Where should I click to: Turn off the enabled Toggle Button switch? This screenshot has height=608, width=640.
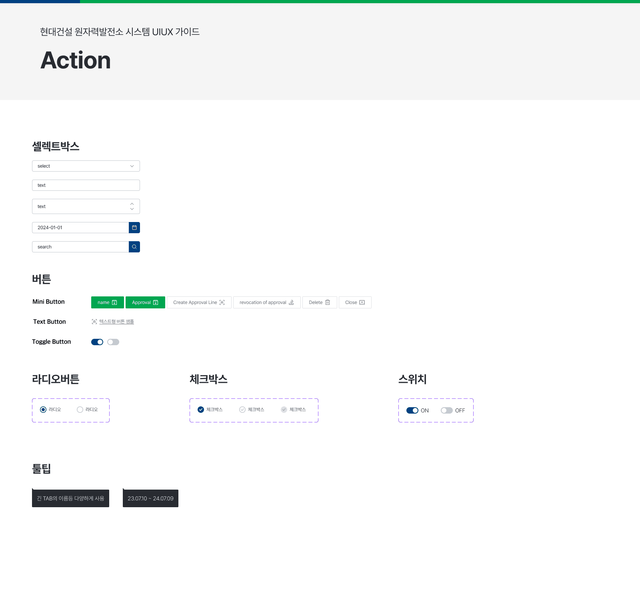[97, 342]
